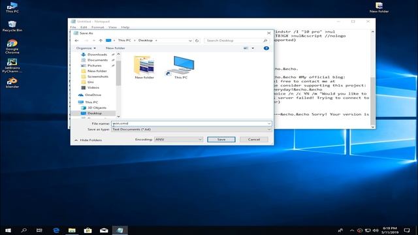
Task: Select Videos in the navigation pane
Action: 93,87
